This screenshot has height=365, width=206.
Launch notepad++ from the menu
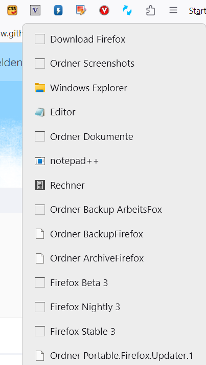[x=114, y=161]
